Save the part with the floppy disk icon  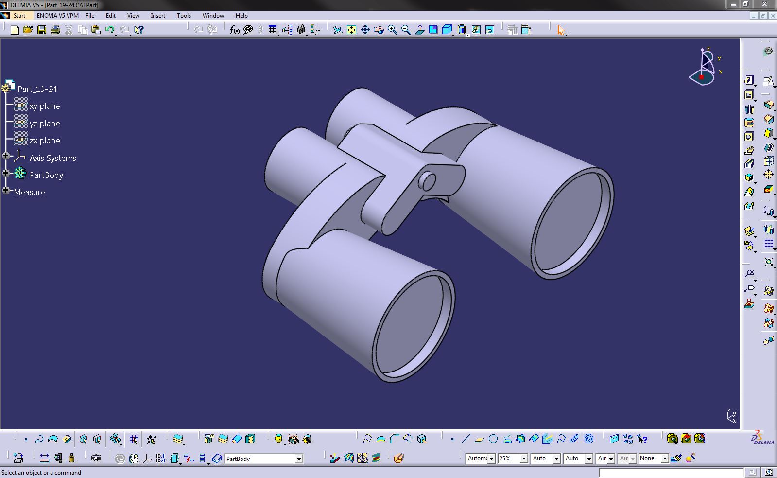(x=42, y=30)
